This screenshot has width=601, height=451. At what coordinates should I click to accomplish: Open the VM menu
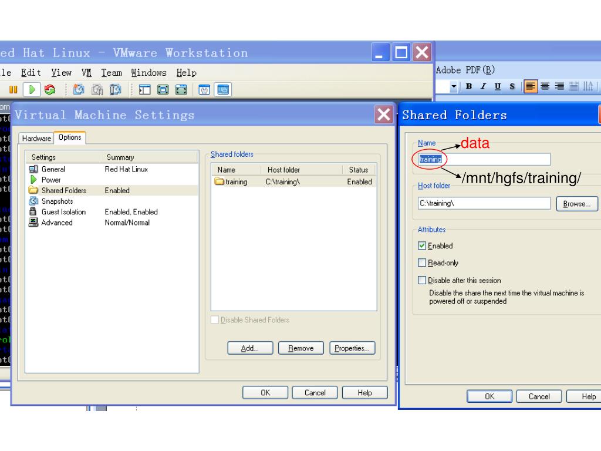tap(86, 72)
